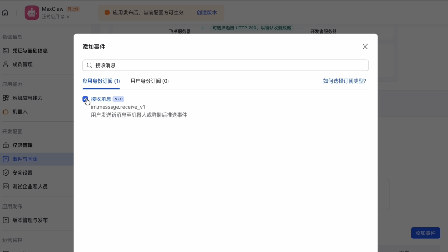Viewport: 448px width, 252px height.
Task: Click the 飞书服务器 label in the diagram
Action: [180, 31]
